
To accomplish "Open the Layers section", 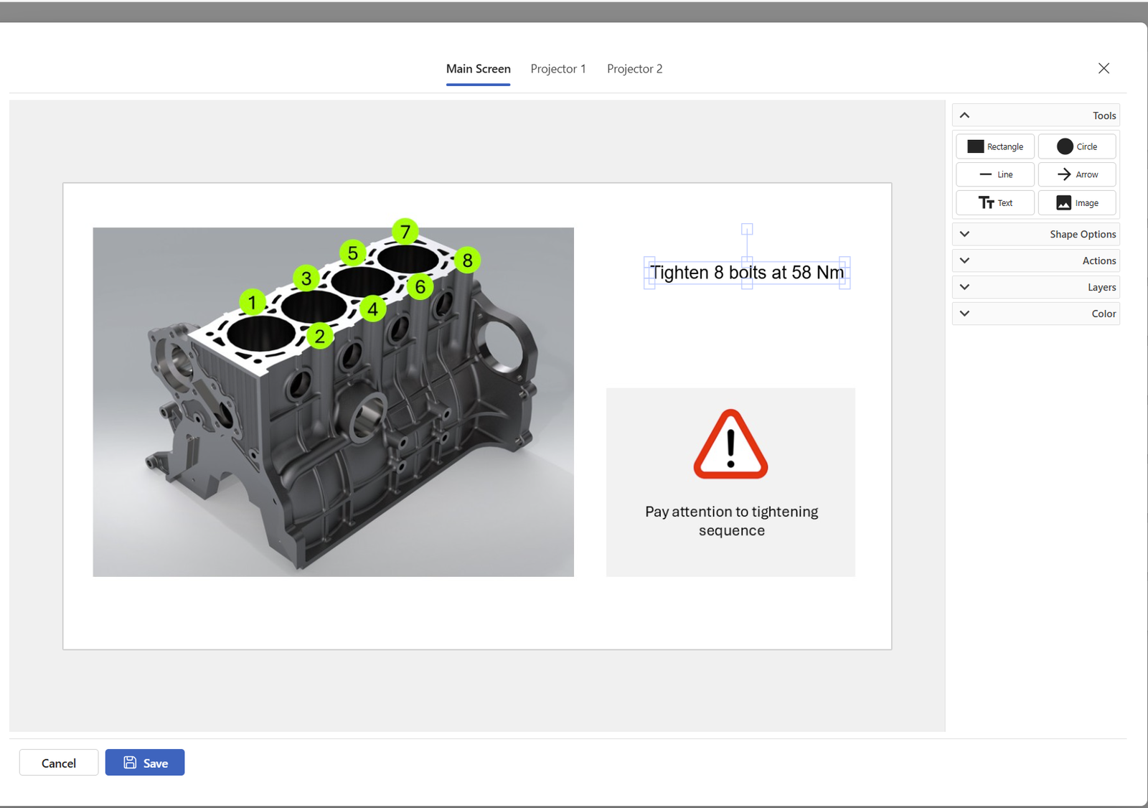I will pos(1035,287).
